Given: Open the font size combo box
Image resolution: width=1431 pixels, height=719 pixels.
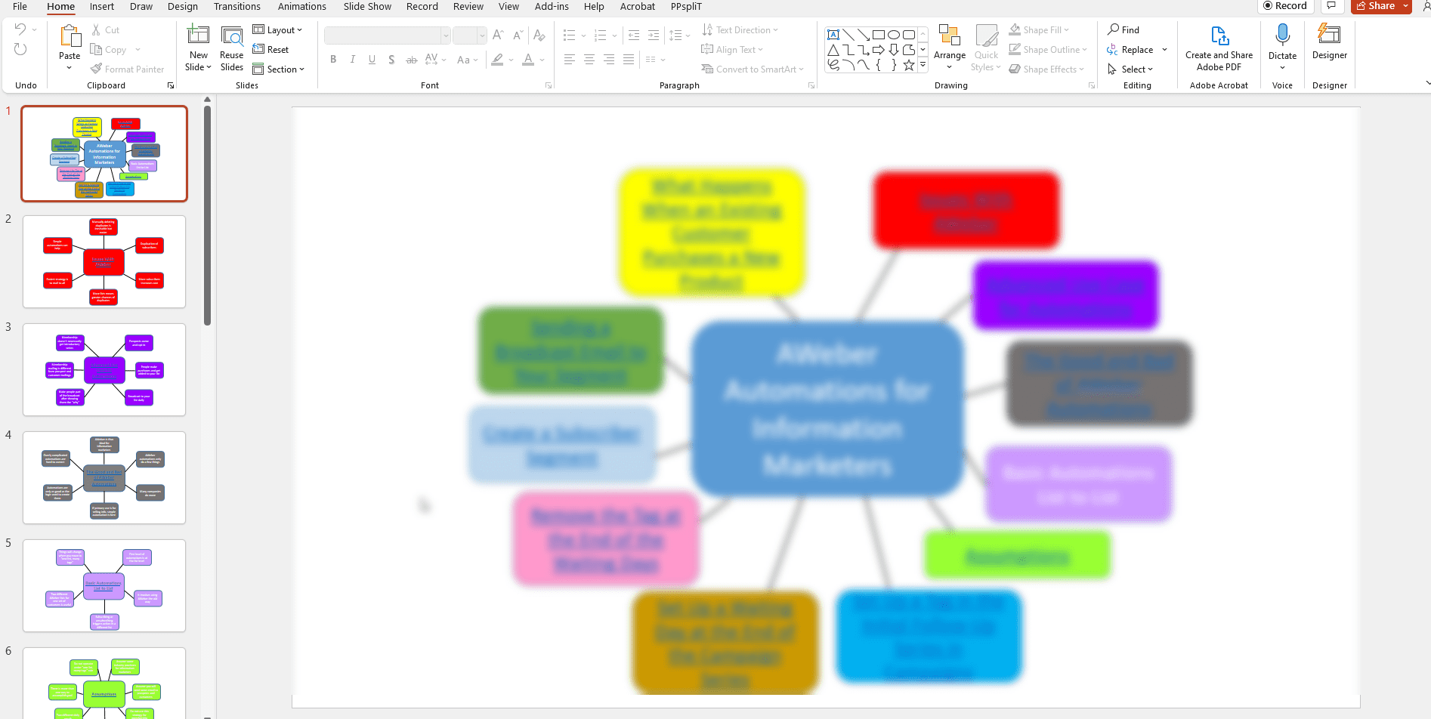Looking at the screenshot, I should (x=469, y=35).
